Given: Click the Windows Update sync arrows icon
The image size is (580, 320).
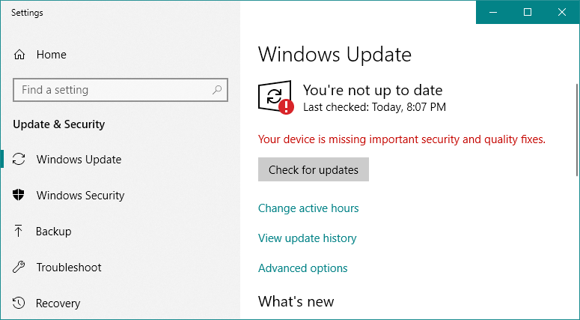Looking at the screenshot, I should [x=19, y=160].
